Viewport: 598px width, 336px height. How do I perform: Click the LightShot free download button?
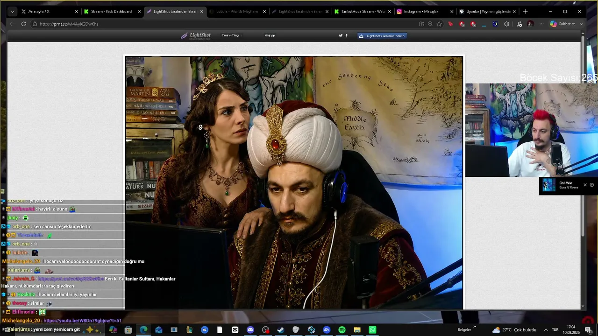point(382,35)
